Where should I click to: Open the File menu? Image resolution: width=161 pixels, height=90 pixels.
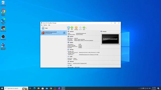pos(42,25)
